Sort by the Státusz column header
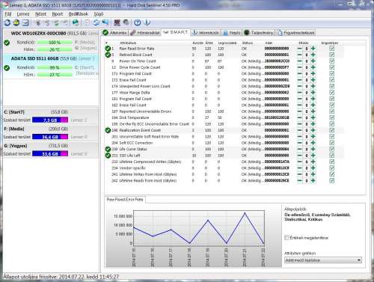 coord(248,43)
